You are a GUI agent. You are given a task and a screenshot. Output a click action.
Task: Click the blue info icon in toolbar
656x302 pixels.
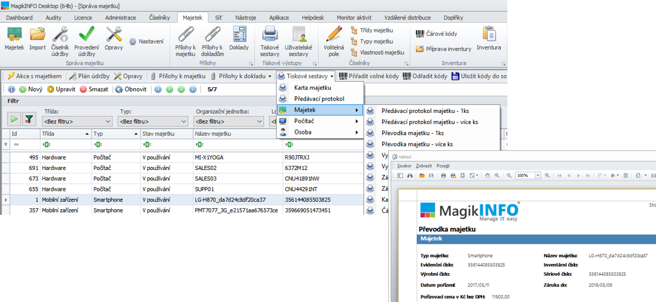pos(11,89)
